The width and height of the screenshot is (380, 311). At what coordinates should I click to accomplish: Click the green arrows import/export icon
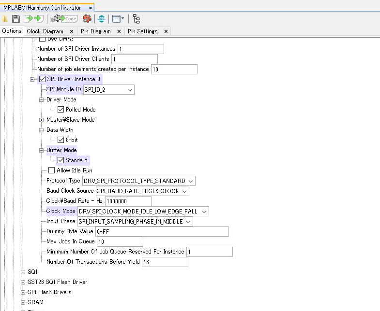point(34,19)
